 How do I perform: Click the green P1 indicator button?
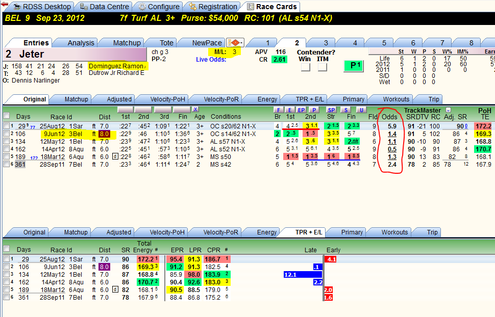tap(354, 66)
